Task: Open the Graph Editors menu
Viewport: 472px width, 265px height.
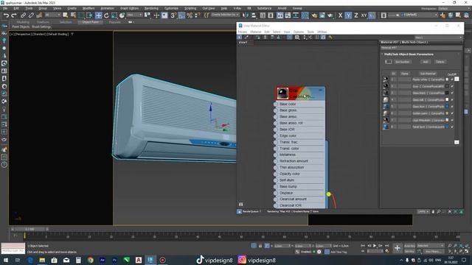Action: [130, 8]
